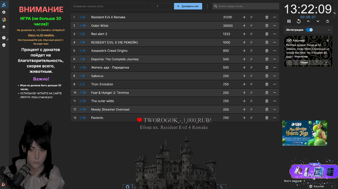Click the Мастерская Нового Года banner
The height and width of the screenshot is (189, 338).
coord(305,133)
